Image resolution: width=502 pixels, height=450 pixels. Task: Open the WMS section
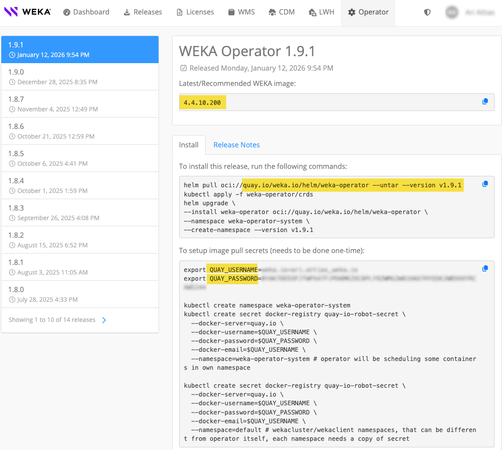(x=241, y=12)
